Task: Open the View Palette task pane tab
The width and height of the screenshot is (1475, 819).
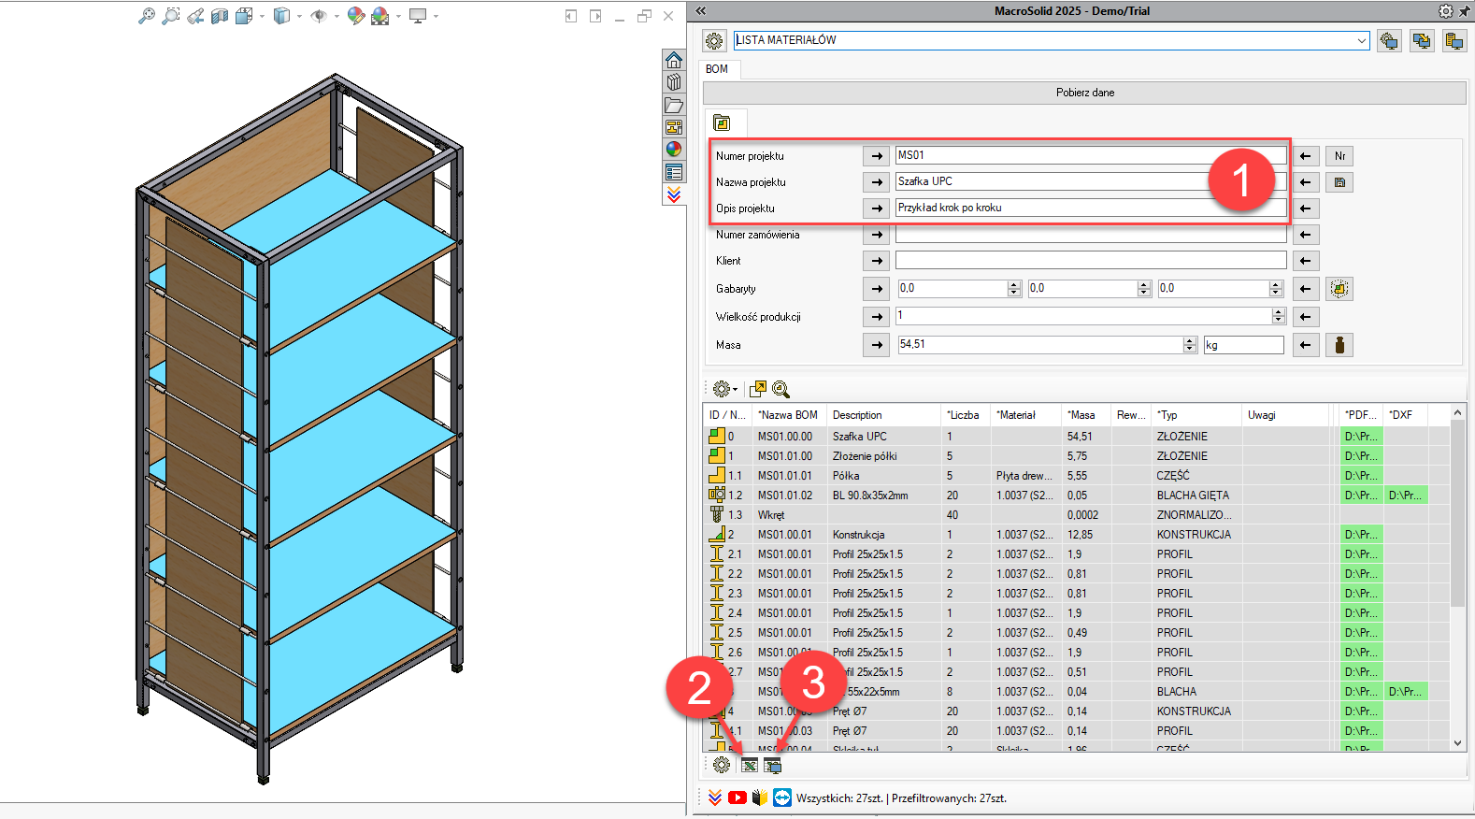Action: tap(674, 127)
